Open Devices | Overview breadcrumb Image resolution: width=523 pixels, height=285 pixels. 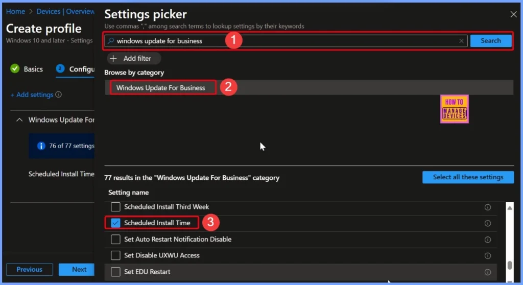tap(65, 11)
